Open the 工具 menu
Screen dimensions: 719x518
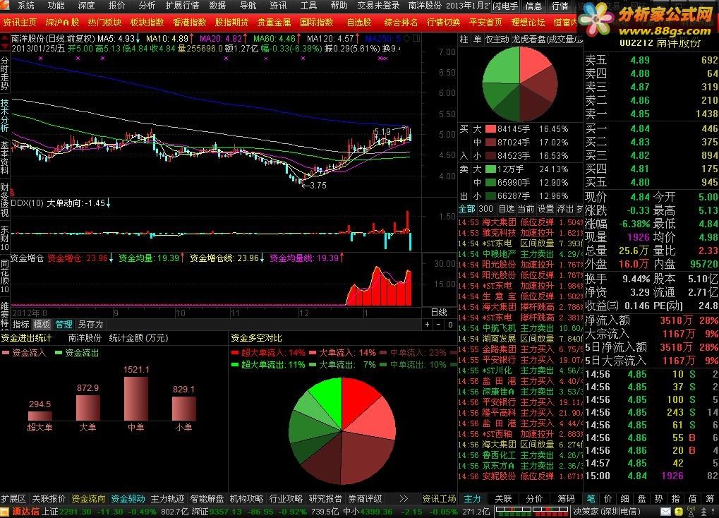[x=308, y=6]
